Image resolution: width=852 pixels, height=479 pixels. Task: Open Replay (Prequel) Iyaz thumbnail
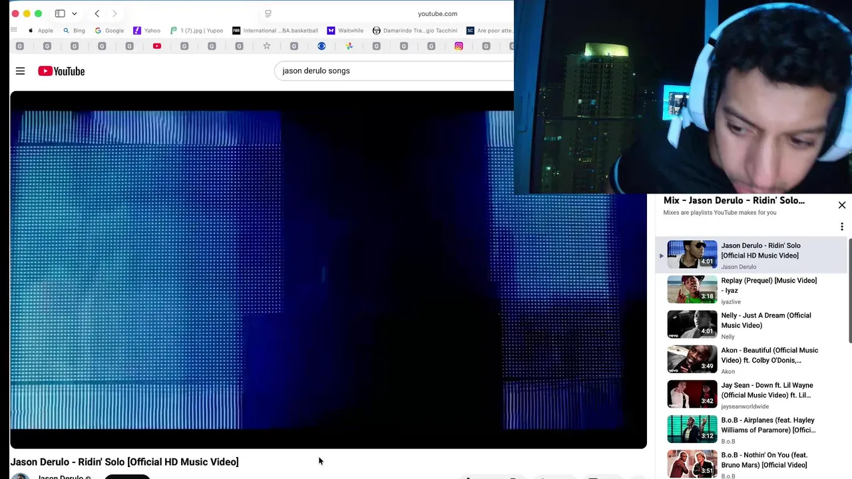point(692,289)
